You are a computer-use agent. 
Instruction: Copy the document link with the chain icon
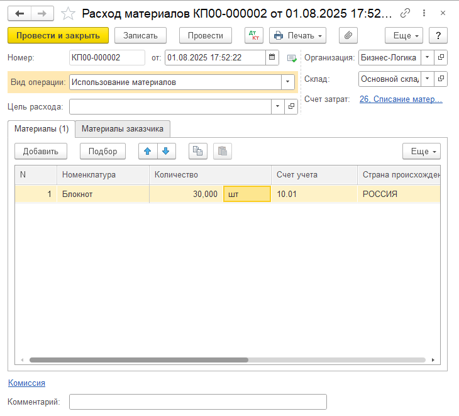click(405, 13)
